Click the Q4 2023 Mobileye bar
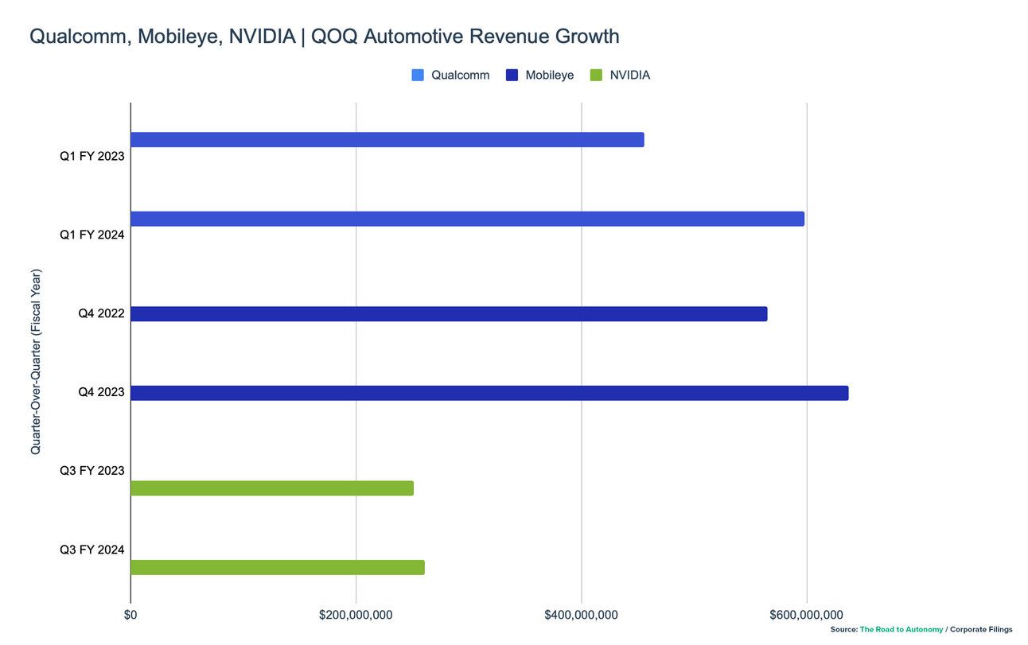Screen dimensions: 1028x645 coord(489,393)
